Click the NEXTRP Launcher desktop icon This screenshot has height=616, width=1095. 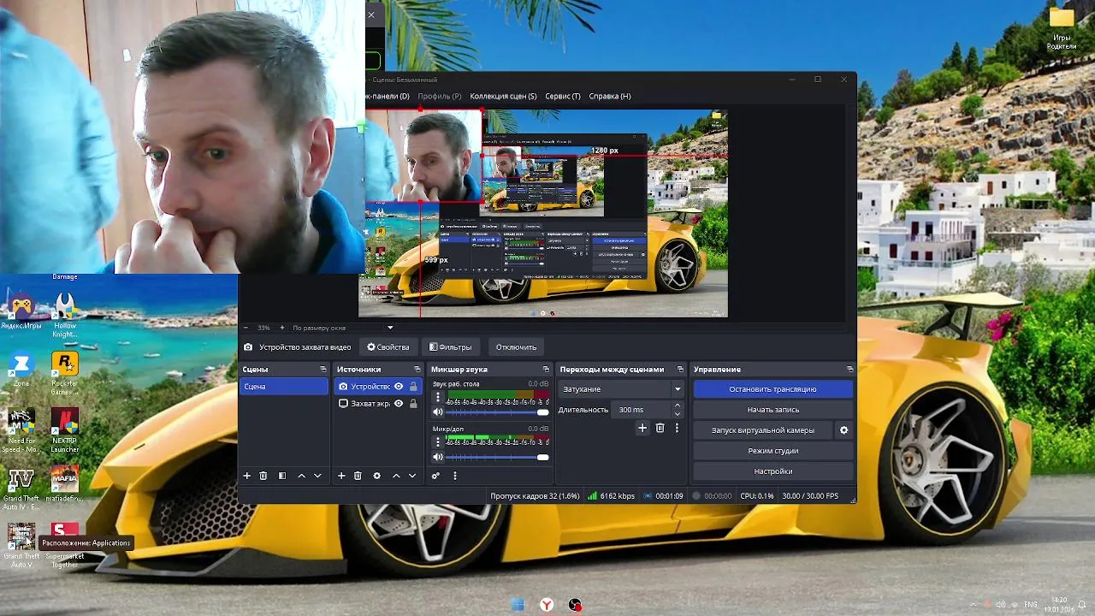(65, 430)
